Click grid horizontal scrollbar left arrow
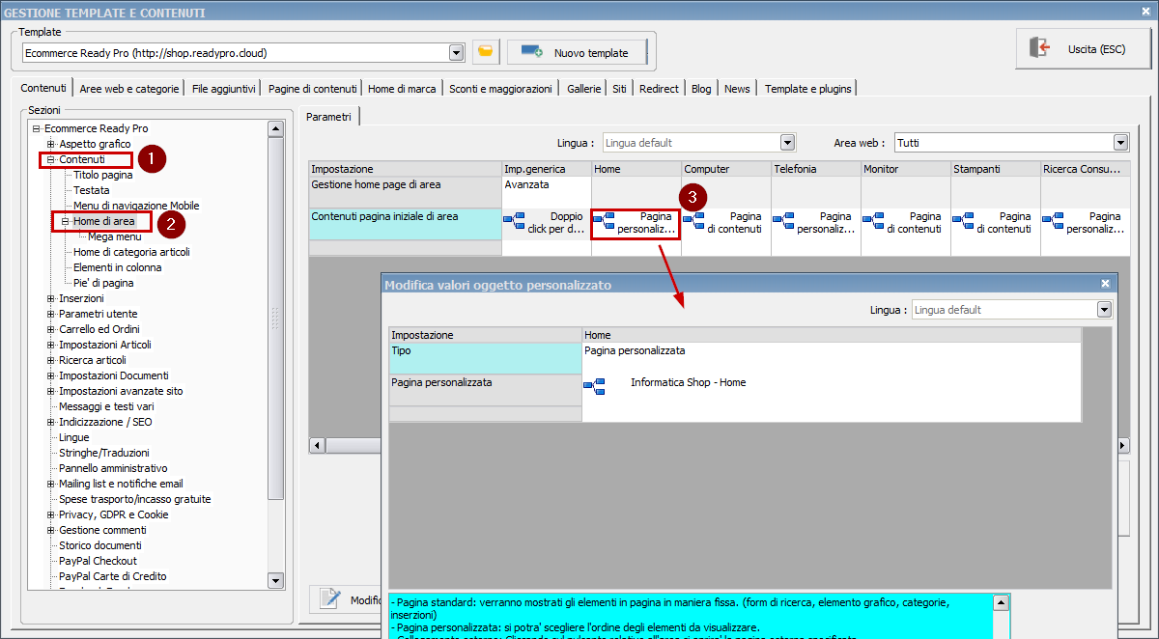This screenshot has height=639, width=1159. click(x=316, y=445)
